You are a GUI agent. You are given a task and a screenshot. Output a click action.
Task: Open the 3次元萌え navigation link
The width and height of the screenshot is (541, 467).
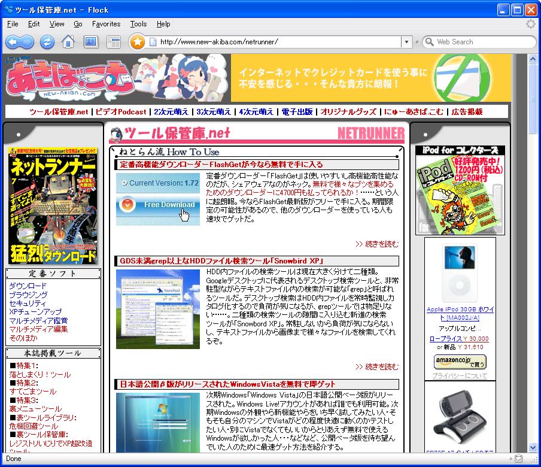pos(214,112)
